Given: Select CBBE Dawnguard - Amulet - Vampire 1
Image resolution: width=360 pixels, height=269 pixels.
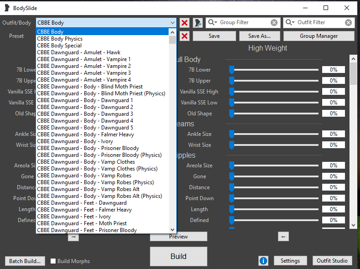Looking at the screenshot, I should tap(103, 59).
